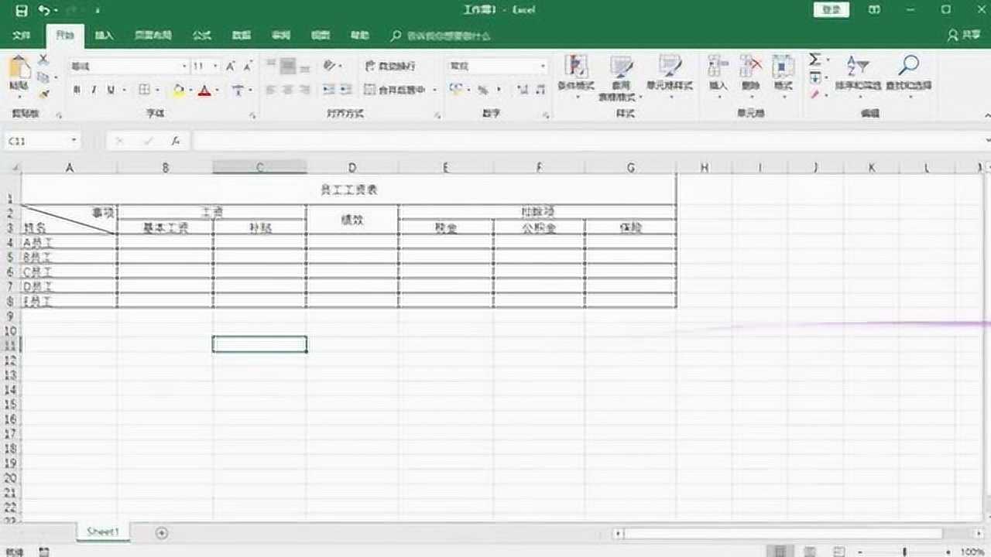Open Format as Table (套用表格格式)
Viewport: 991px width, 557px height.
pos(622,78)
